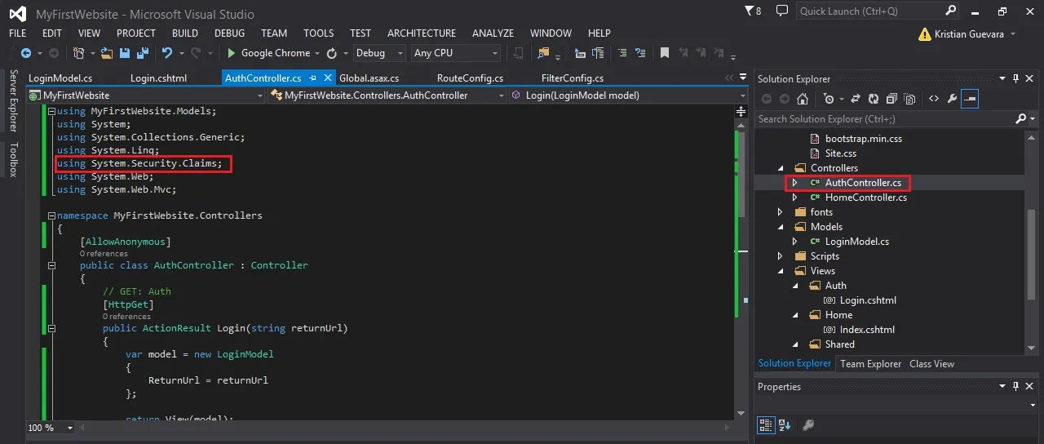Collapse the Models folder node

click(x=780, y=227)
